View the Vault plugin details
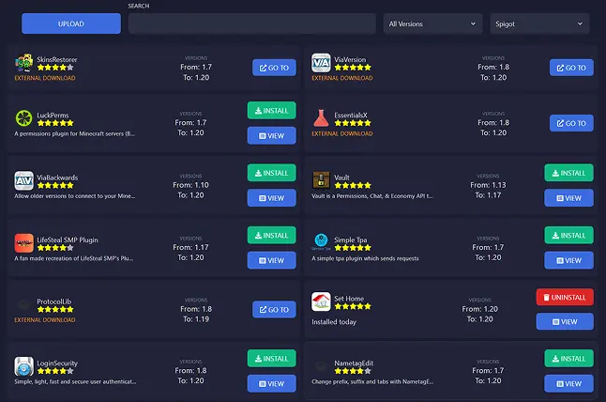606x402 pixels. point(568,198)
